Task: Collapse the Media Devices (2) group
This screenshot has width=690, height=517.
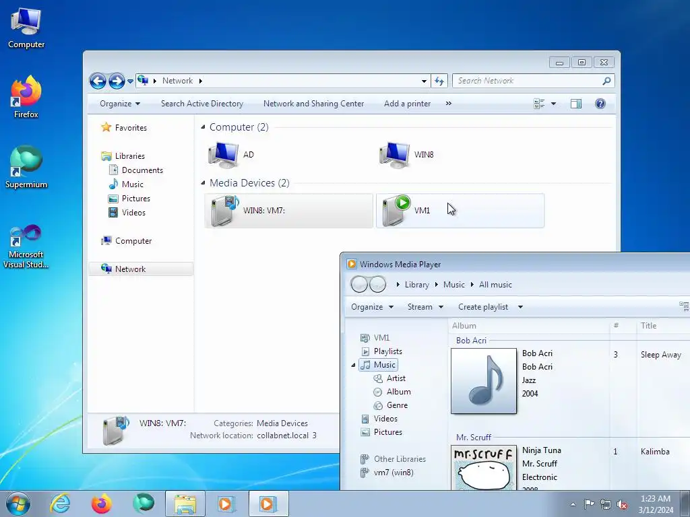Action: point(203,183)
